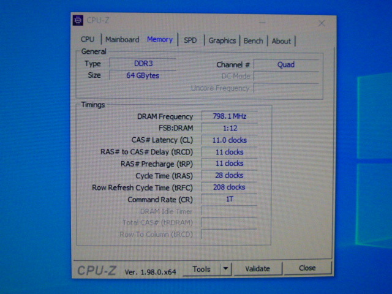Click the 11.0 clocks CAS# Latency value
Image resolution: width=392 pixels, height=294 pixels.
click(230, 140)
